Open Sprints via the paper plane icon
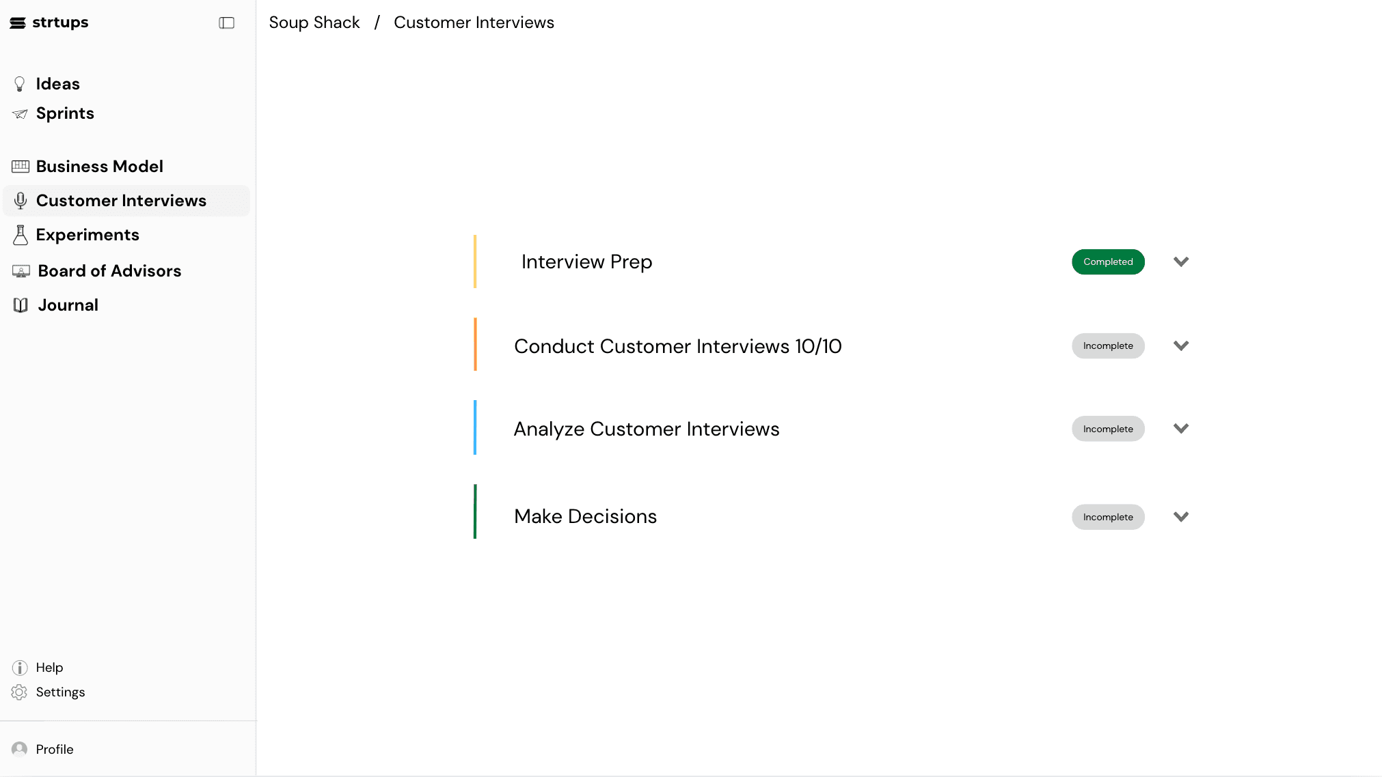The height and width of the screenshot is (777, 1382). [x=20, y=113]
